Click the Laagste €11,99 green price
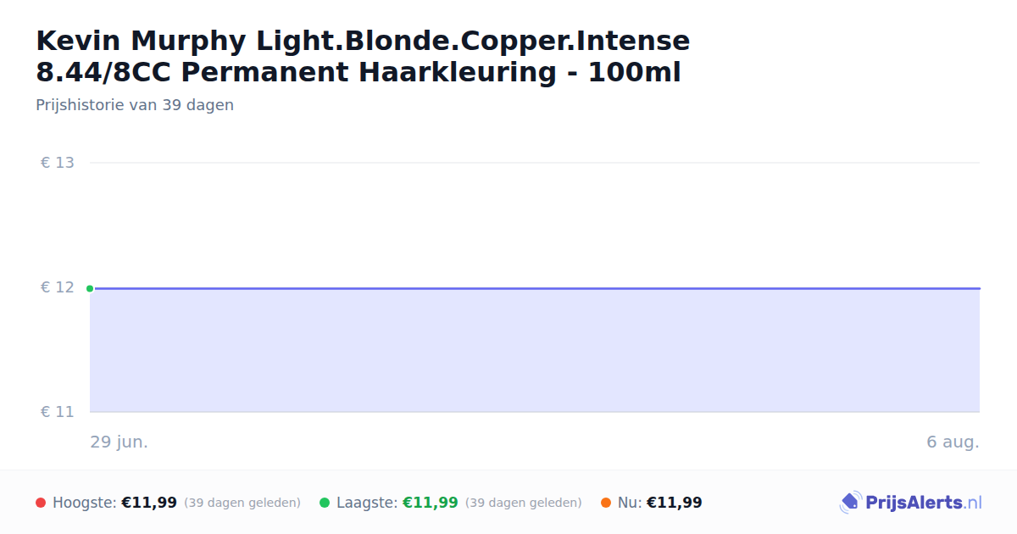Viewport: 1017px width, 534px height. (430, 503)
